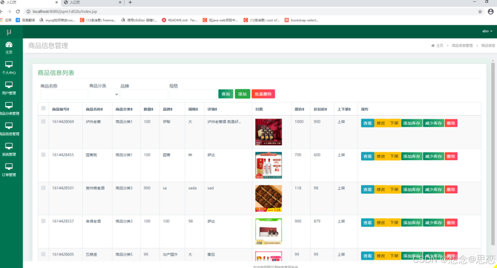The image size is (497, 268).
Task: Sort by 原价 column
Action: point(300,109)
